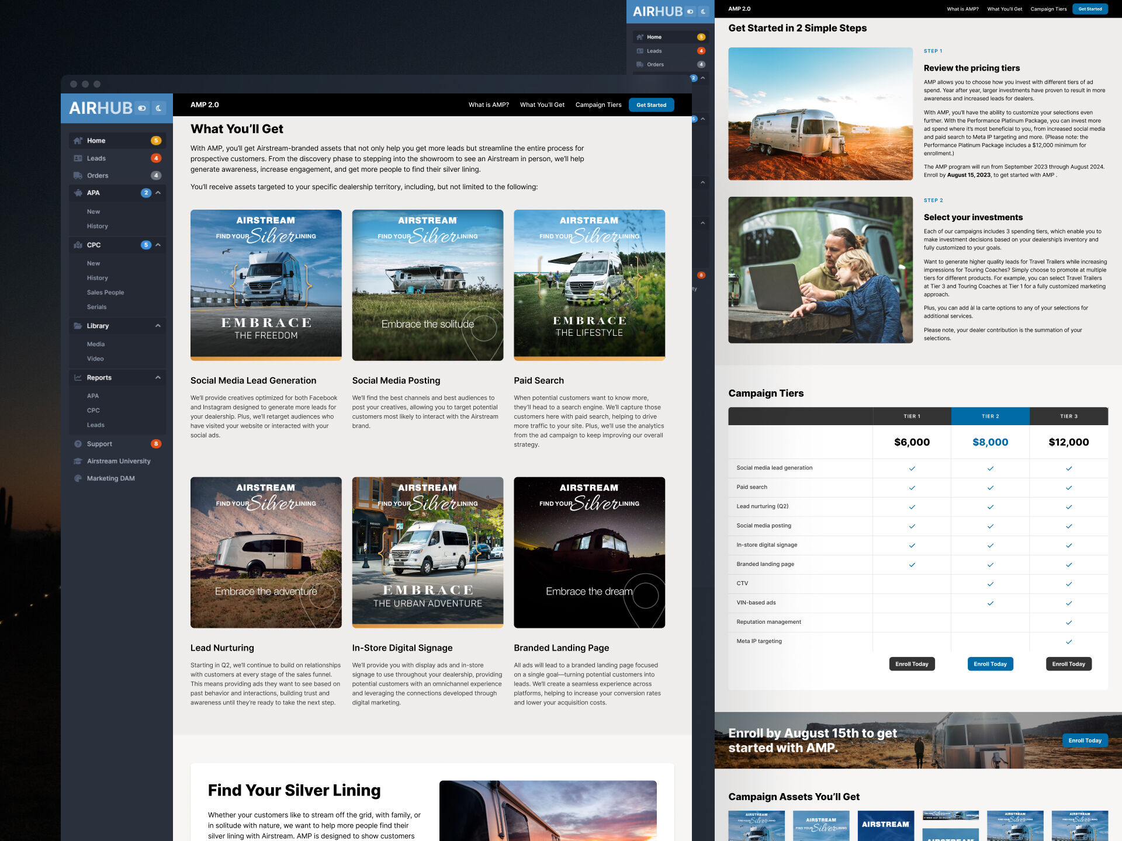The image size is (1122, 841).
Task: Toggle sidebar switch beside front AIRHUB logo
Action: tap(142, 108)
